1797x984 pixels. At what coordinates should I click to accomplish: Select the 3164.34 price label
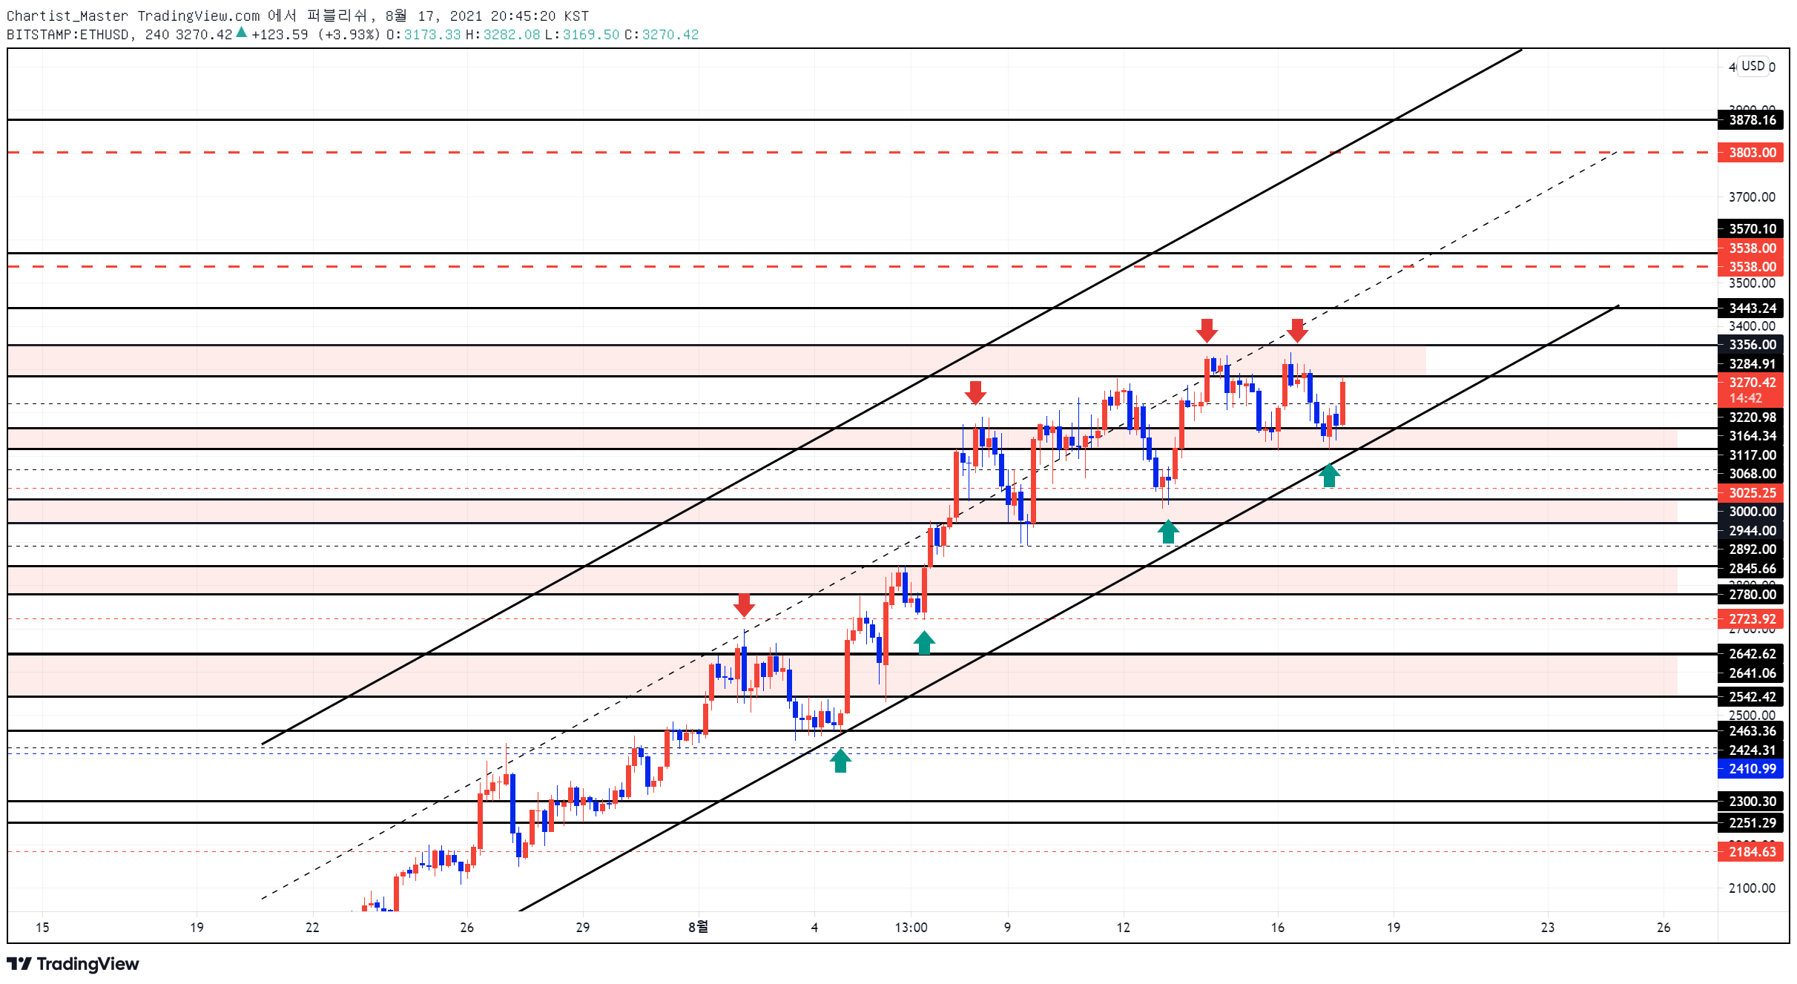click(1751, 436)
